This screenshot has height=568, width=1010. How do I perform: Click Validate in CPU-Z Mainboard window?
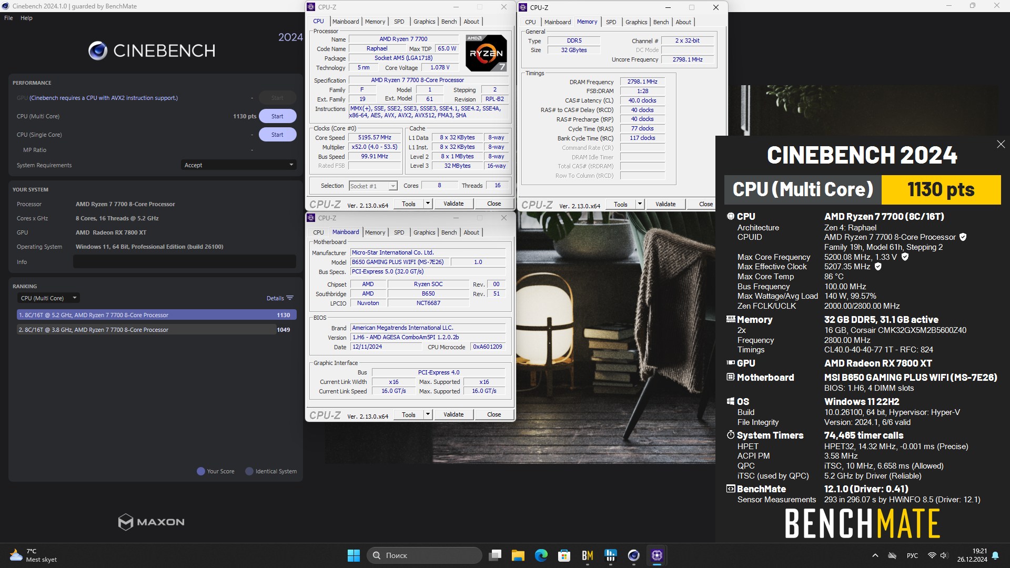click(453, 414)
